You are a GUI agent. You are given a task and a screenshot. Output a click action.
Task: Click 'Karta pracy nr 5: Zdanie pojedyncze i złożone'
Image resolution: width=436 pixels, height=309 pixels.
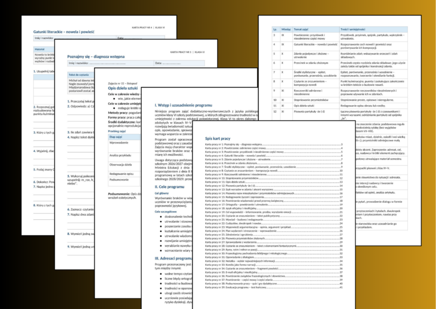[274, 159]
